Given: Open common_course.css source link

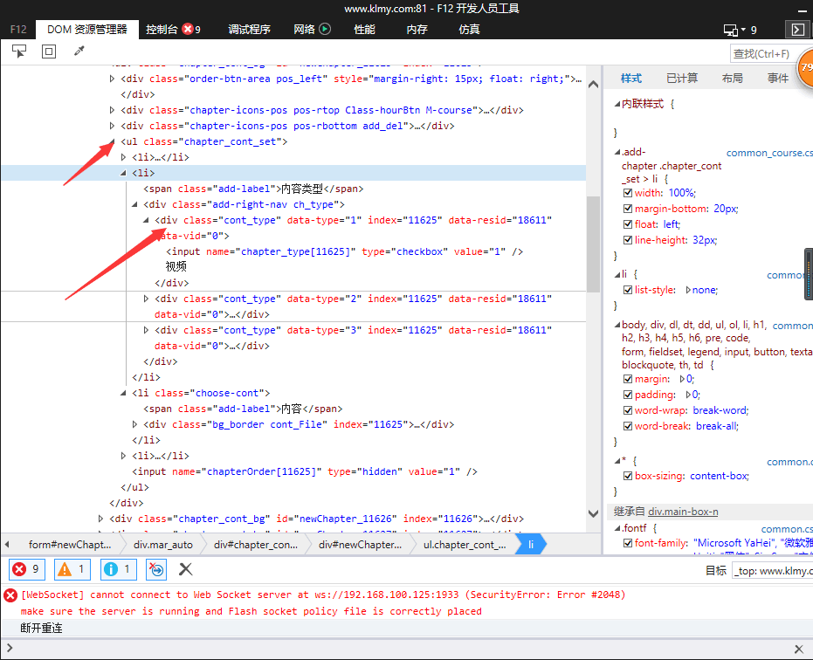Looking at the screenshot, I should [x=769, y=153].
